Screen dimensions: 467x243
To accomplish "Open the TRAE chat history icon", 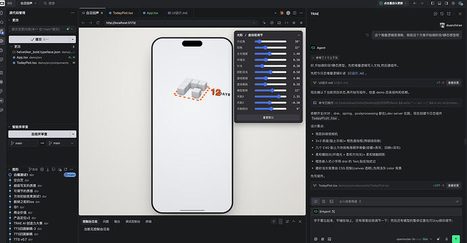I will [442, 14].
